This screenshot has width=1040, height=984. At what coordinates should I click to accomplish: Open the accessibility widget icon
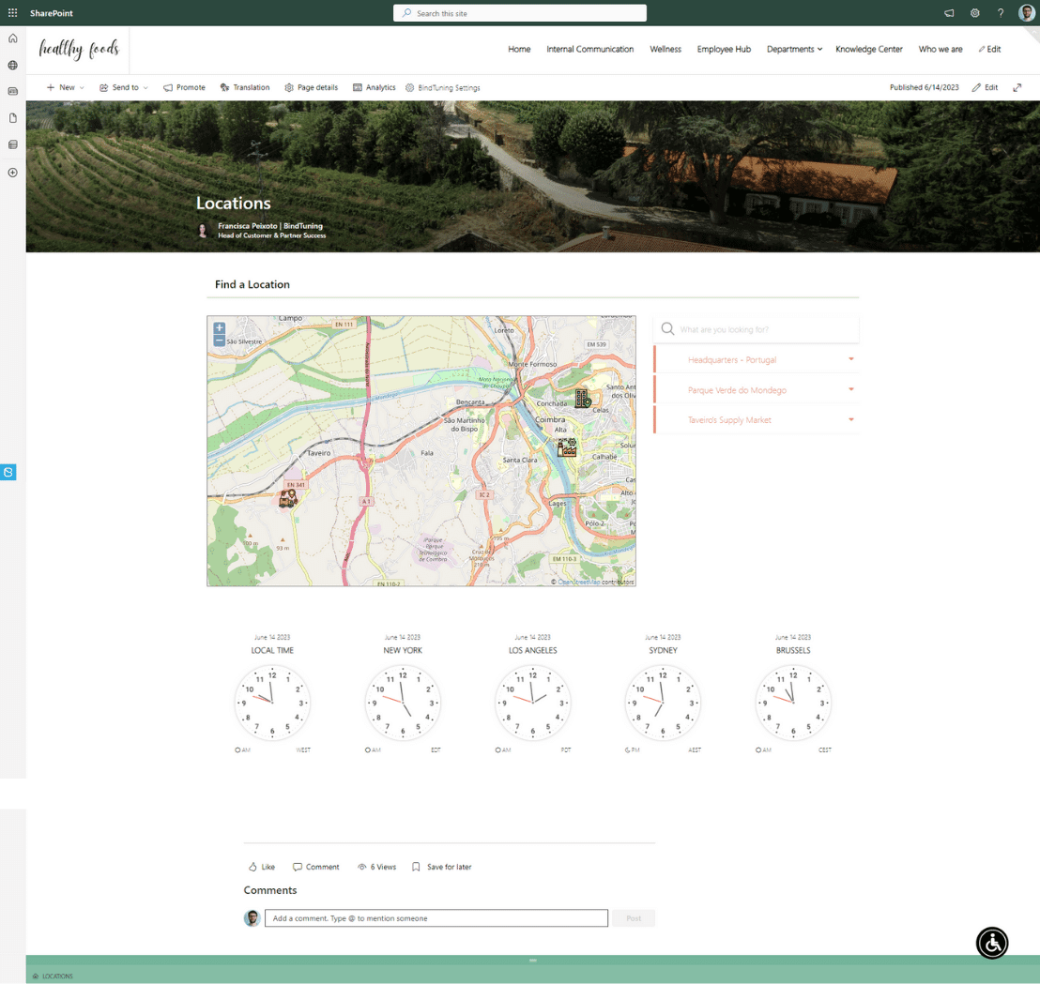coord(992,943)
